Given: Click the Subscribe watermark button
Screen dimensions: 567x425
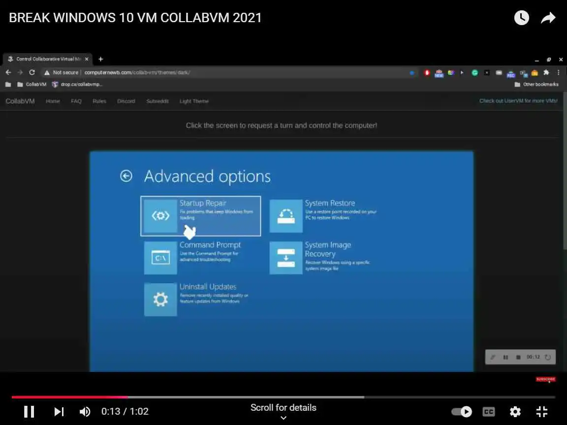Looking at the screenshot, I should pos(546,379).
